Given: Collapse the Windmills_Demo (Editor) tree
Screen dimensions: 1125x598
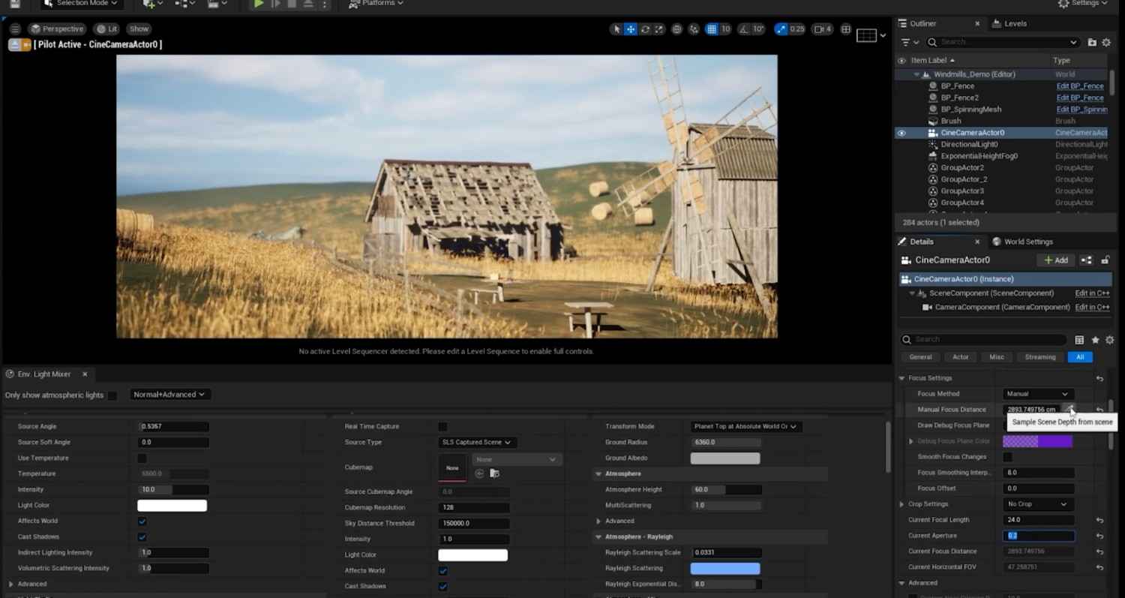Looking at the screenshot, I should (916, 74).
